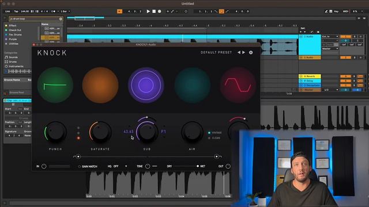Click the Saturate knob
This screenshot has height=207, width=369.
tap(100, 132)
